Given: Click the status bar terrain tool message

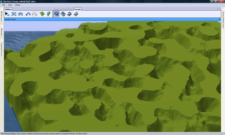Looking at the screenshot, I should click(44, 134).
